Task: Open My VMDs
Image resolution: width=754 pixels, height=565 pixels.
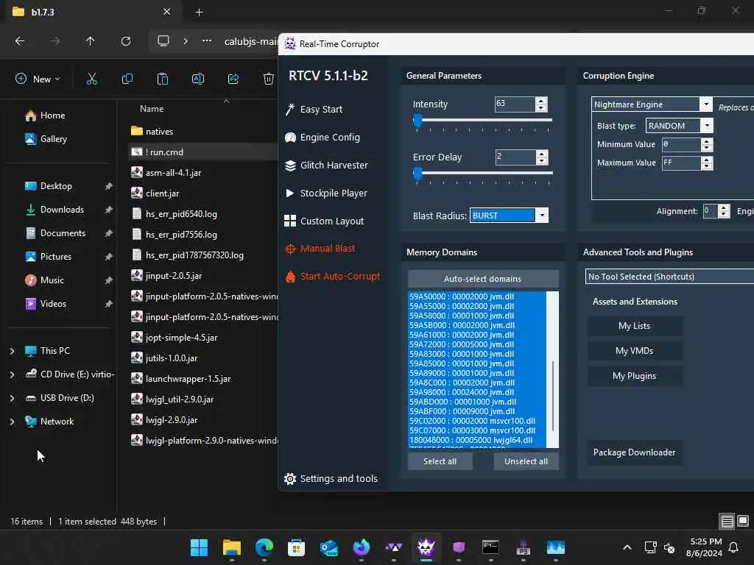Action: 634,351
